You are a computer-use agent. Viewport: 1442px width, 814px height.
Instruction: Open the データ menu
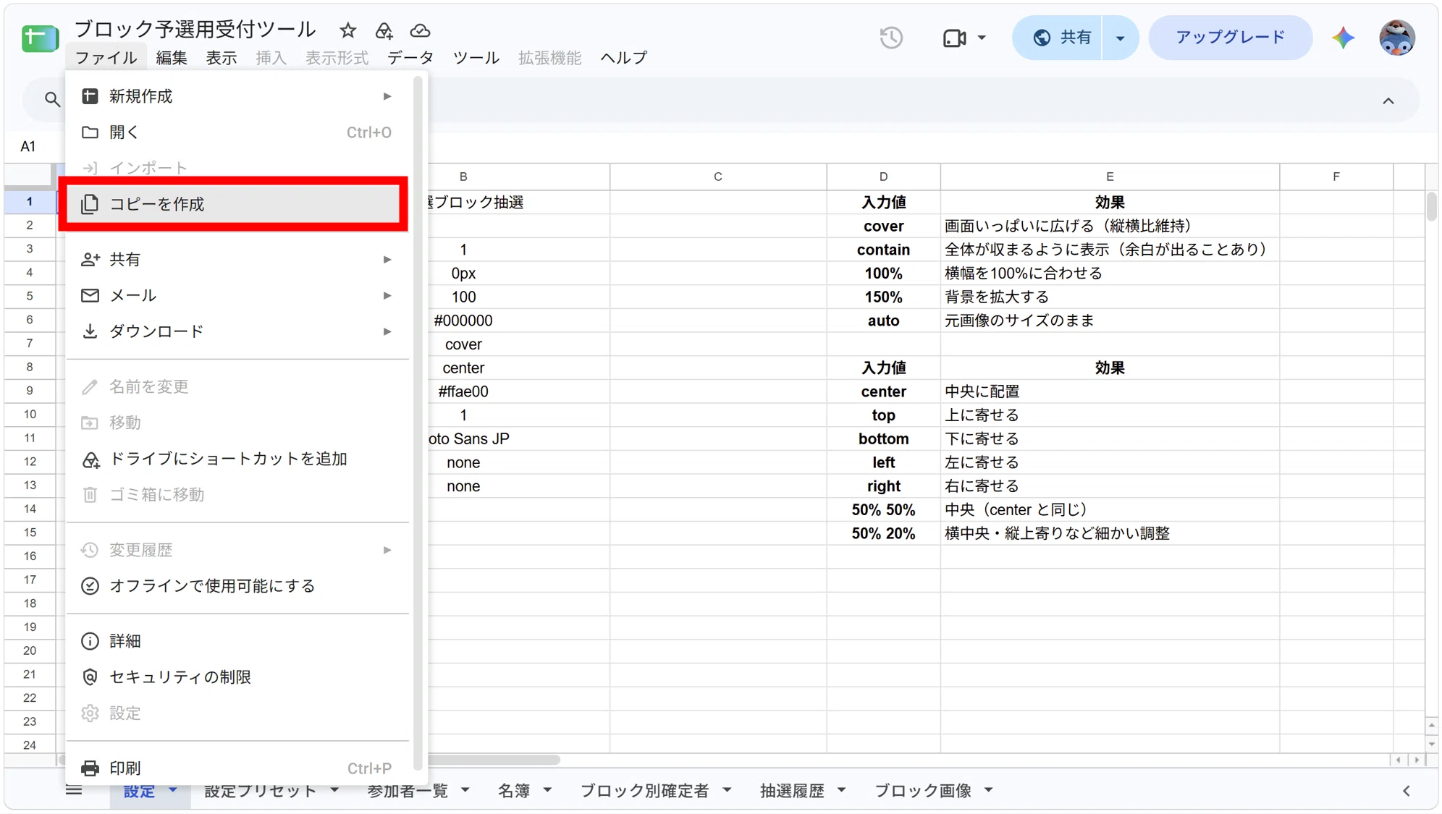410,58
